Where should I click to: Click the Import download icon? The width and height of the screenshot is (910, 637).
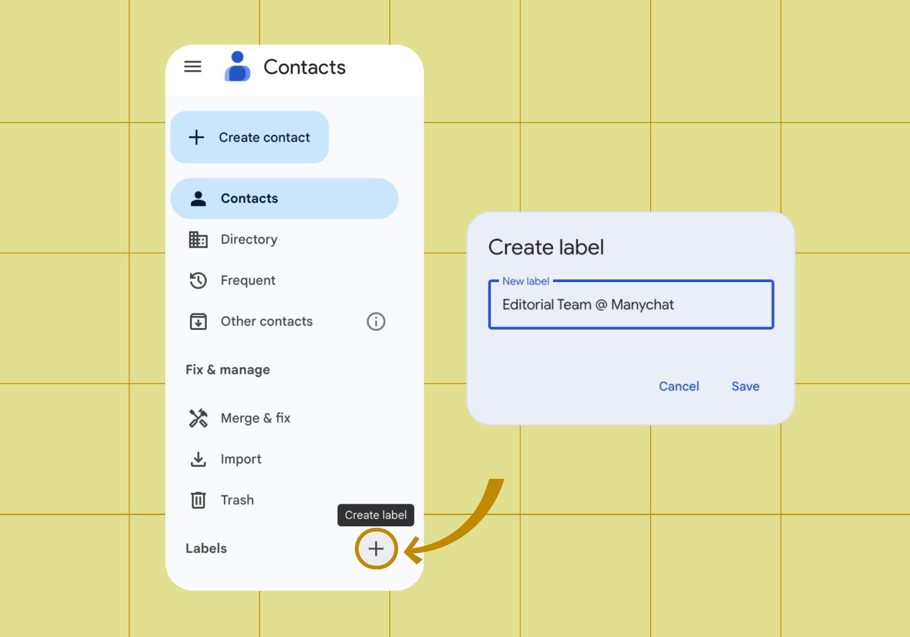click(198, 459)
